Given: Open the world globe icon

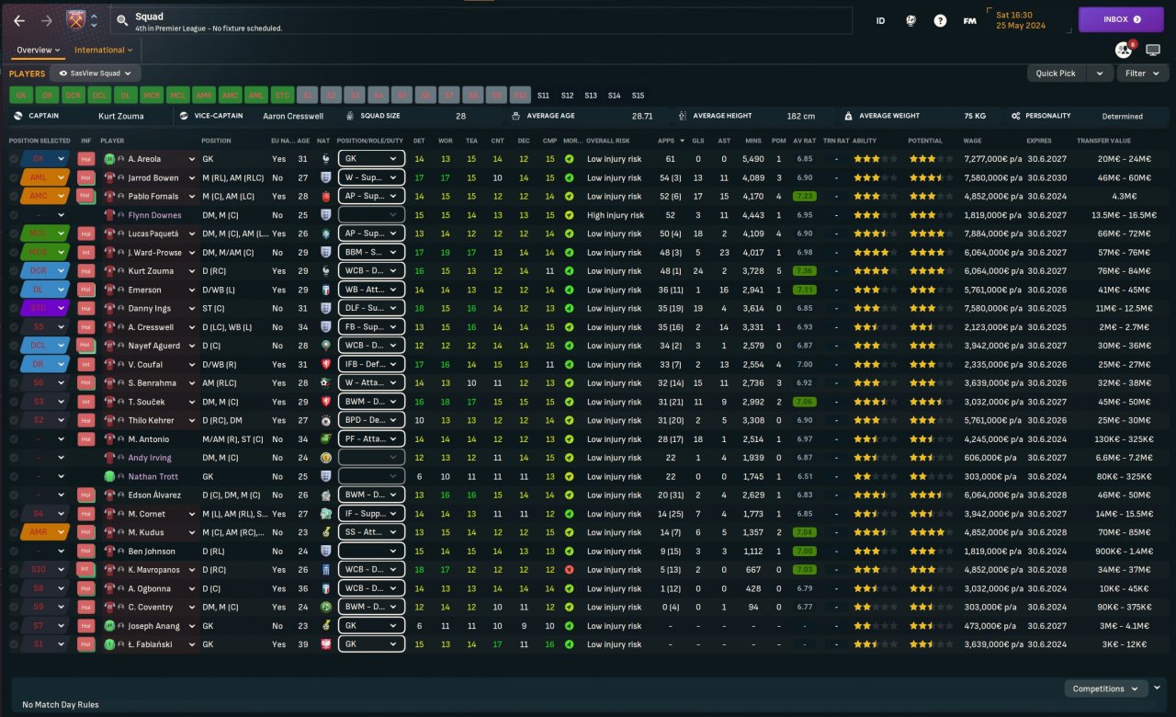Looking at the screenshot, I should 910,20.
